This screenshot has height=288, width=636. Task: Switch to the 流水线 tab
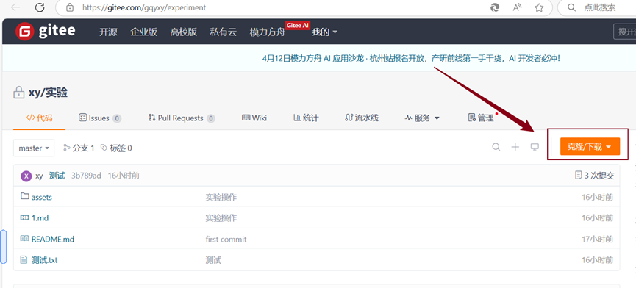coord(362,118)
